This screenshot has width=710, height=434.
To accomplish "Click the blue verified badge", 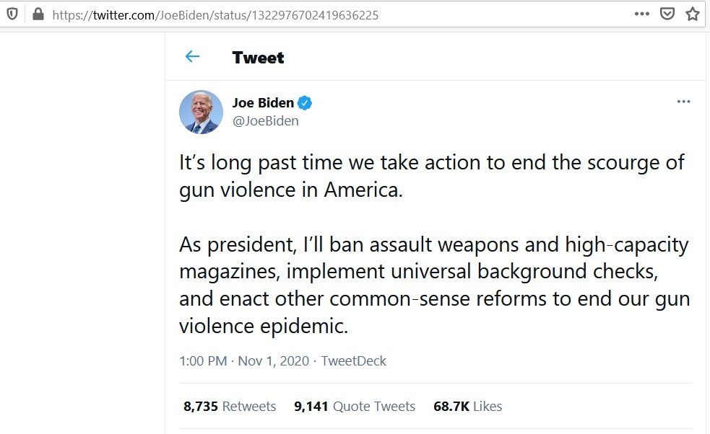I will coord(306,103).
